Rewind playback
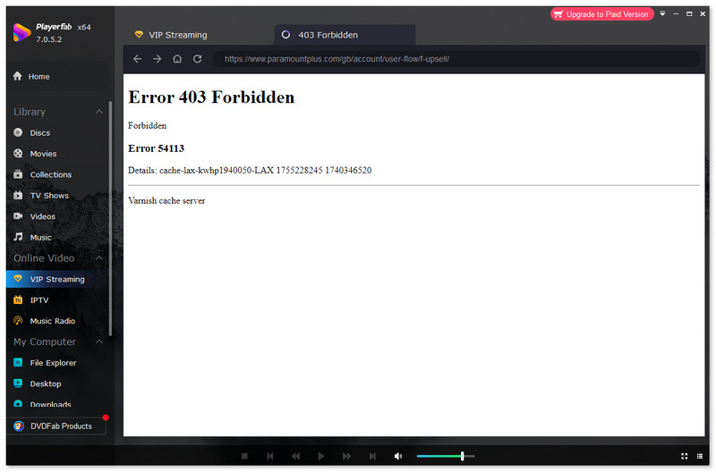 tap(296, 456)
